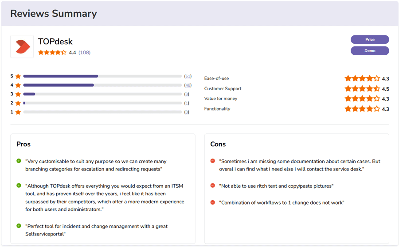
Task: Click the Functionality label
Action: (x=217, y=109)
